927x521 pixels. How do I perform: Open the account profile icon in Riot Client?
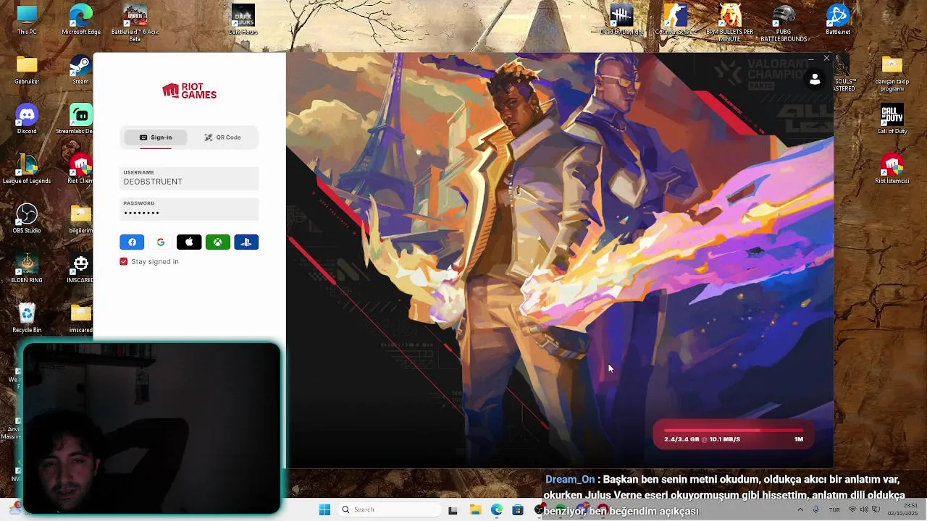point(815,80)
